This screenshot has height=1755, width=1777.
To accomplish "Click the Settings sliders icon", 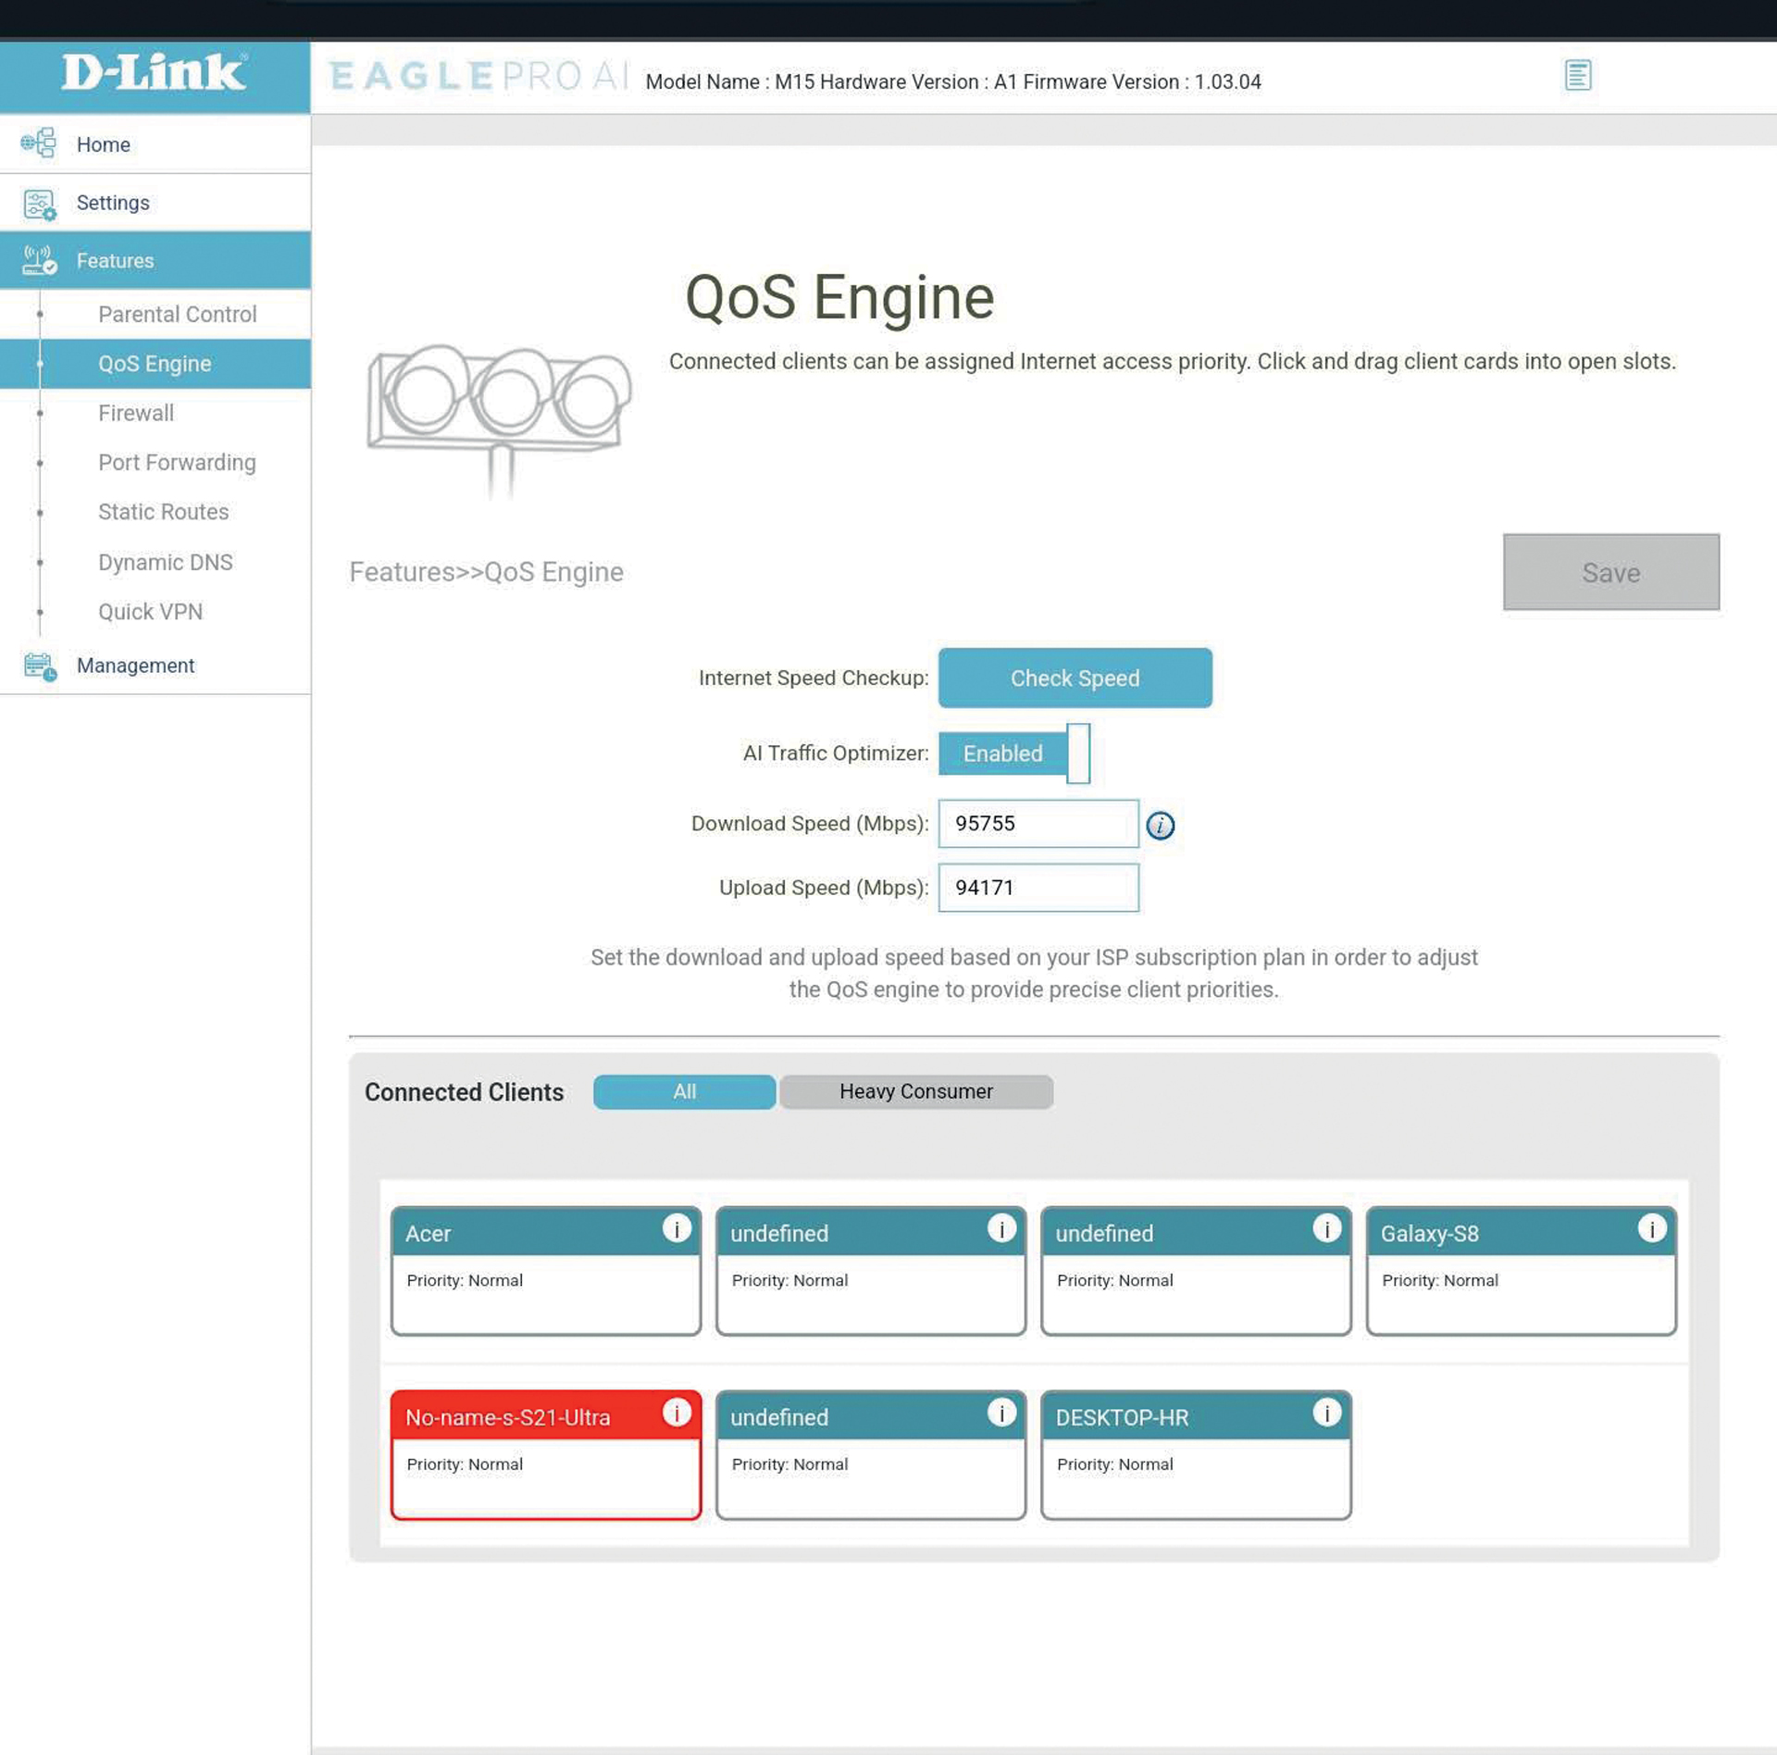I will pyautogui.click(x=39, y=205).
